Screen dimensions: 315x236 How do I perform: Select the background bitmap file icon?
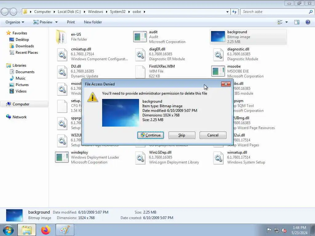(218, 37)
